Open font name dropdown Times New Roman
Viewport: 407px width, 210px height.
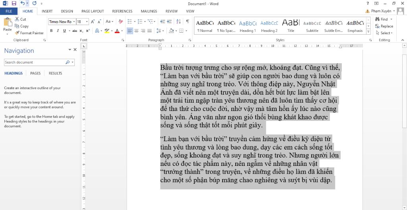[x=74, y=21]
